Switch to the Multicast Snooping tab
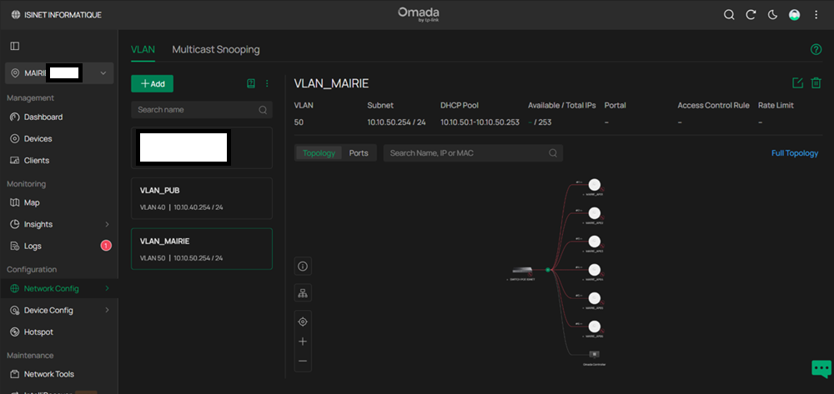Screen dimensions: 834x394 coord(216,49)
